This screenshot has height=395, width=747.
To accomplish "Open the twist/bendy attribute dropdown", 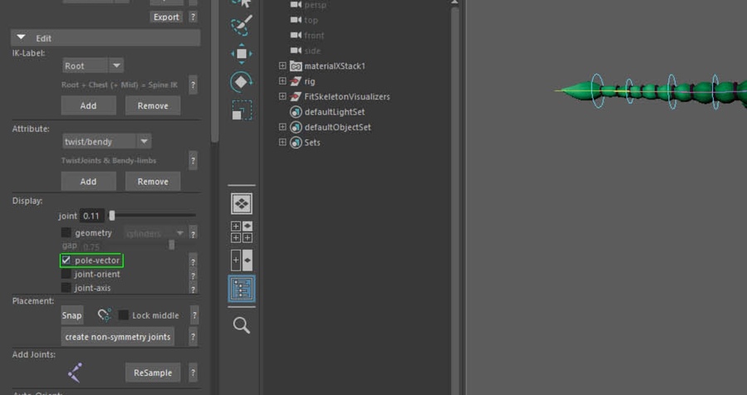I will 107,142.
